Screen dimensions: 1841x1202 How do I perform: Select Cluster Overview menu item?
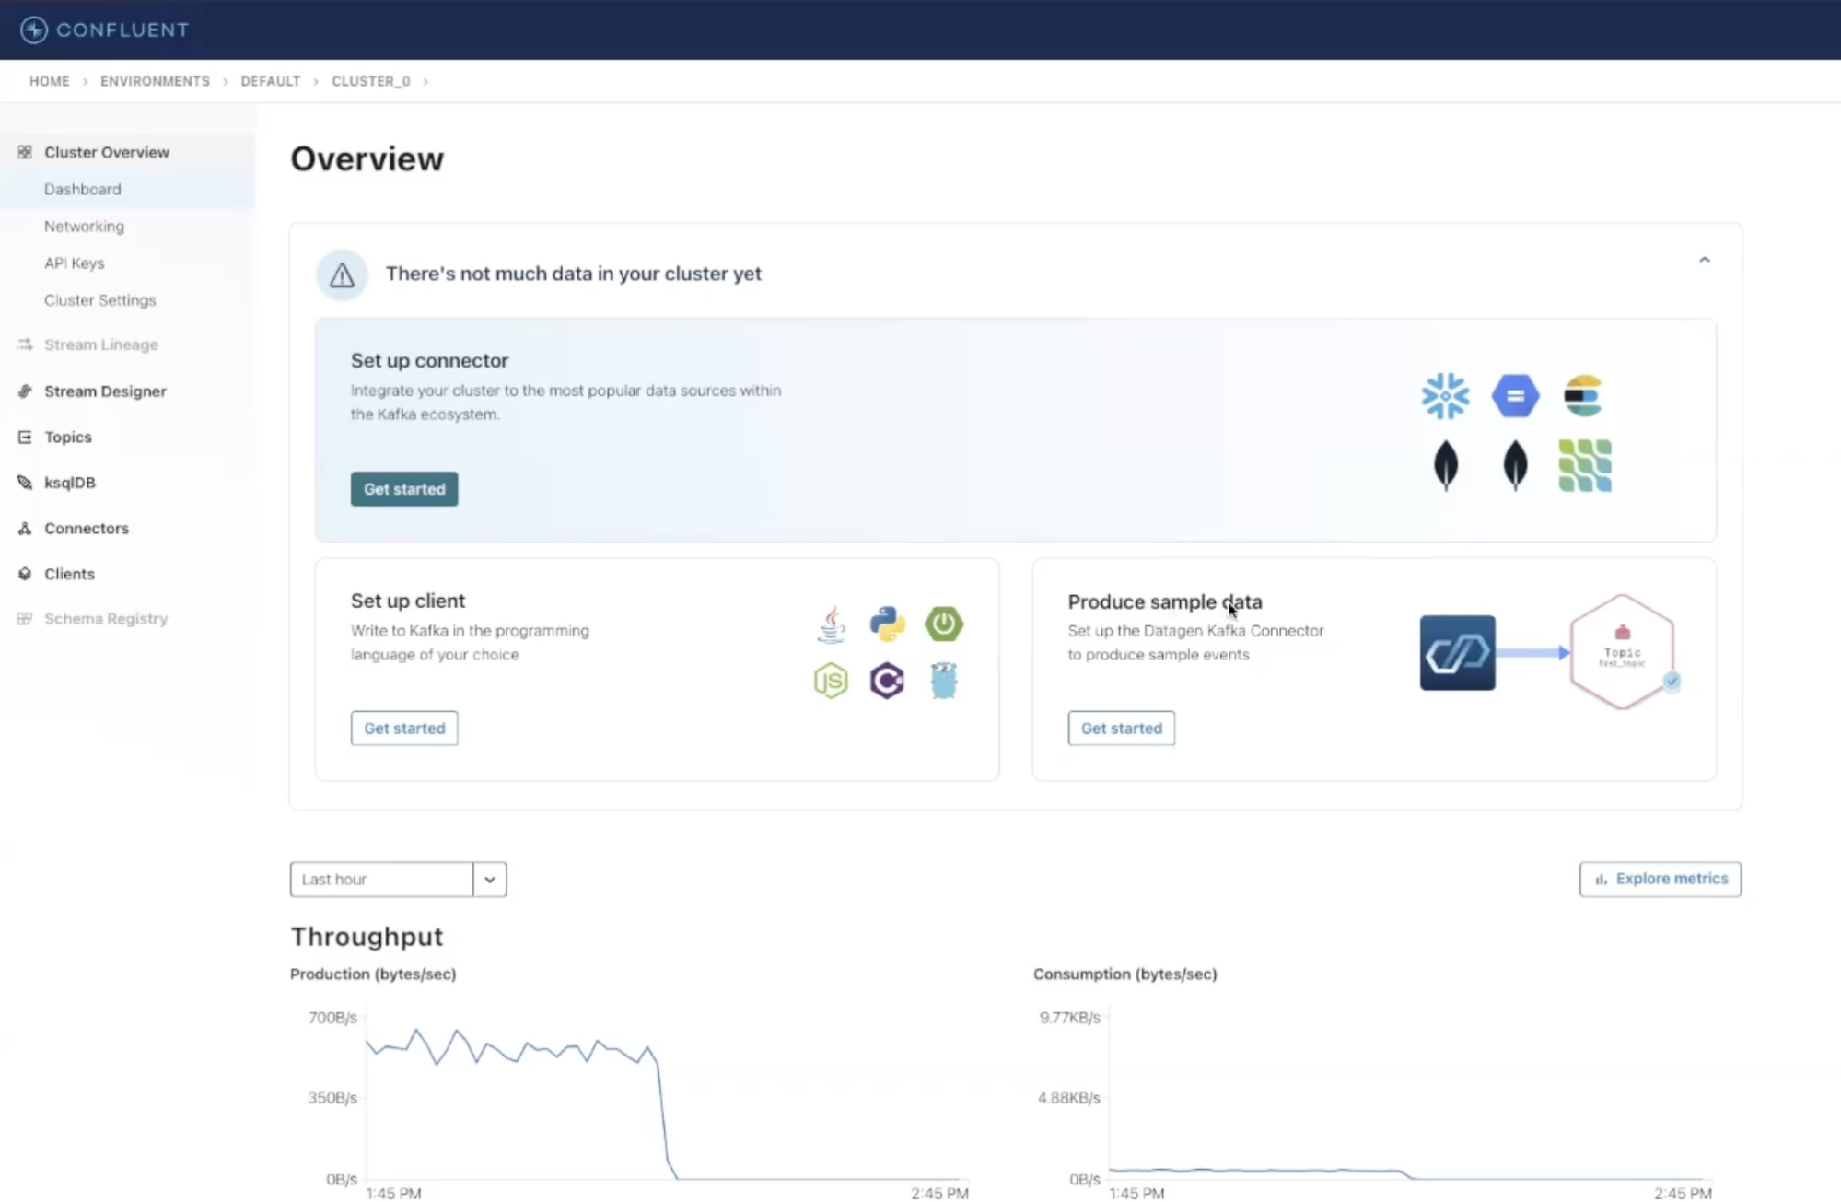pos(107,152)
